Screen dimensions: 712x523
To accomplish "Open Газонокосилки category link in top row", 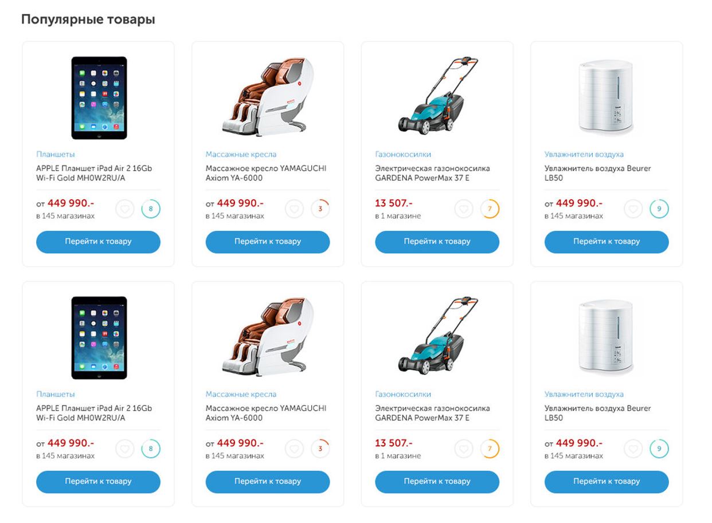I will 403,155.
